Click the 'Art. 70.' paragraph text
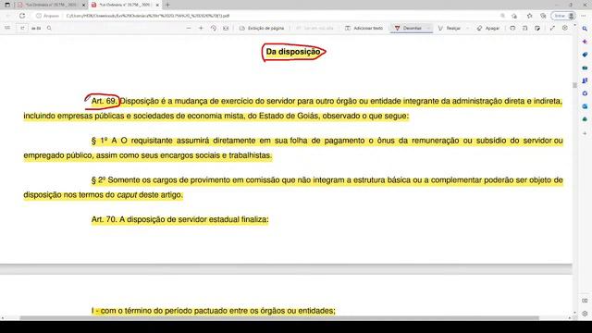This screenshot has height=333, width=592. [x=179, y=219]
